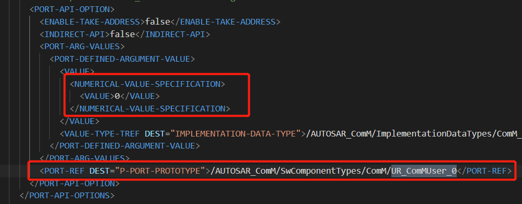Screen dimensions: 522x204
Task: Place cursor on false in ENABLE-TAKE-ADDRESS
Action: click(x=158, y=21)
